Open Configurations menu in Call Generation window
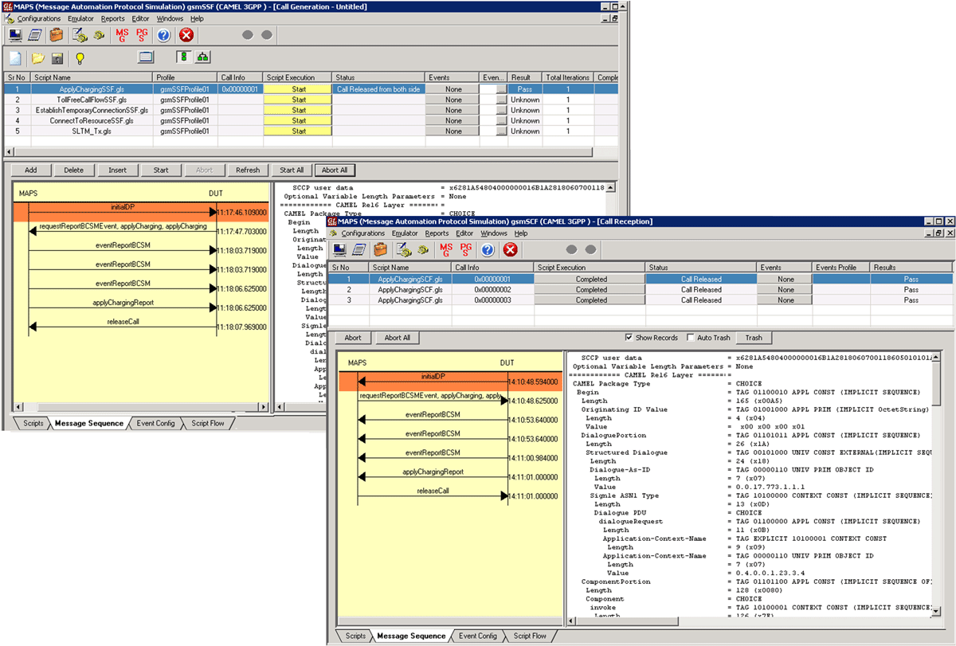The height and width of the screenshot is (646, 956). 39,18
